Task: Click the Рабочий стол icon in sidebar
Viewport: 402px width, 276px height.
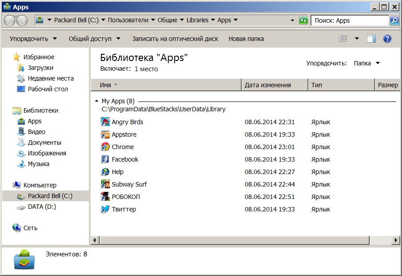Action: pyautogui.click(x=21, y=89)
